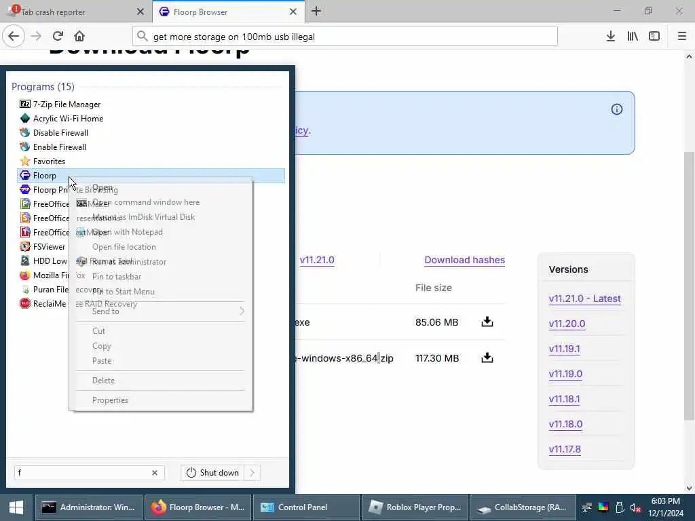
Task: Launch Acrylic Wi-Fi Home
Action: [x=151, y=118]
